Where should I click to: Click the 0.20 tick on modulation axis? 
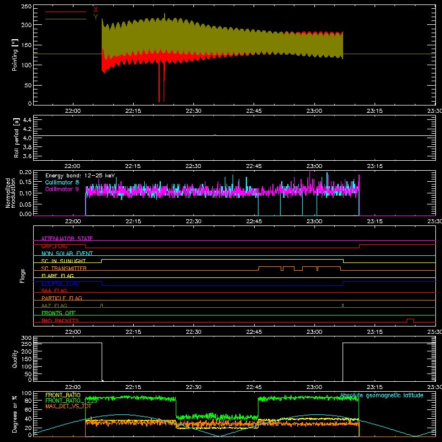tap(25, 172)
